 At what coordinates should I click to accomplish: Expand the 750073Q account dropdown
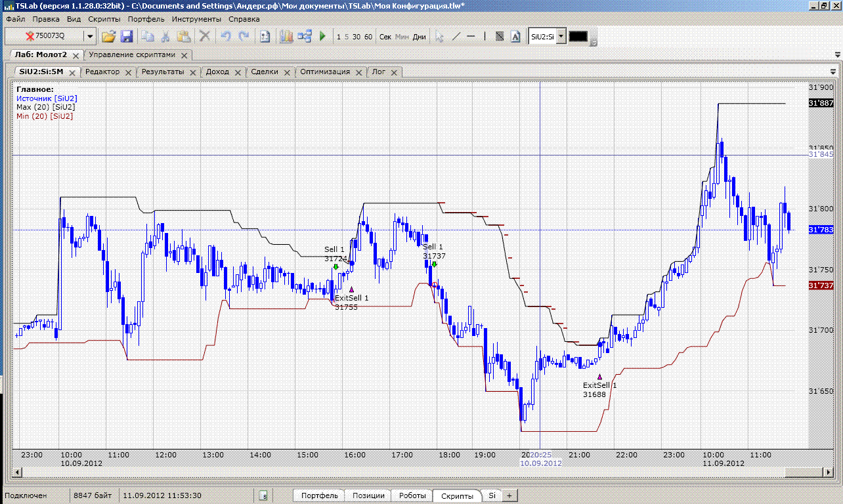(x=90, y=37)
